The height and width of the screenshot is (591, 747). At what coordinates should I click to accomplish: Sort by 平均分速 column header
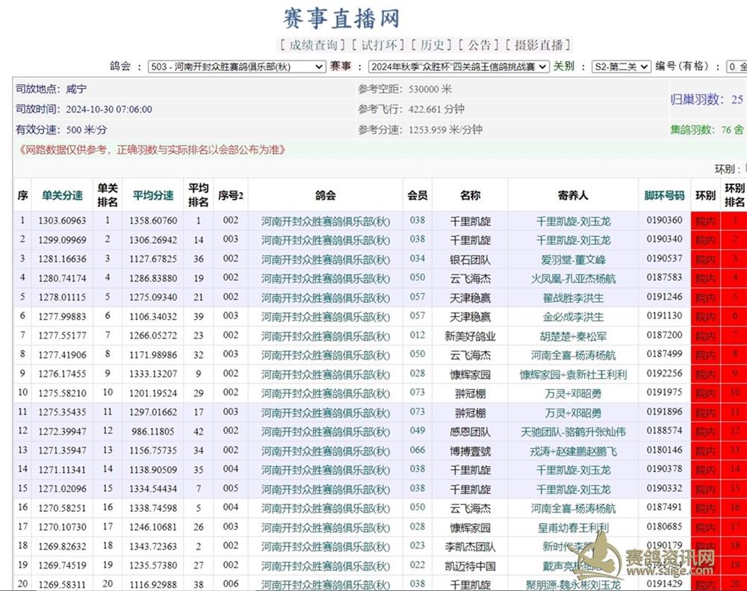click(153, 196)
